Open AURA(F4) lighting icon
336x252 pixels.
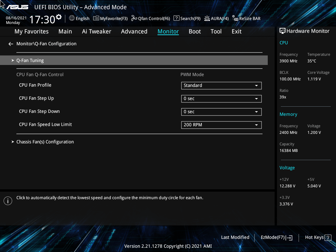(x=207, y=18)
